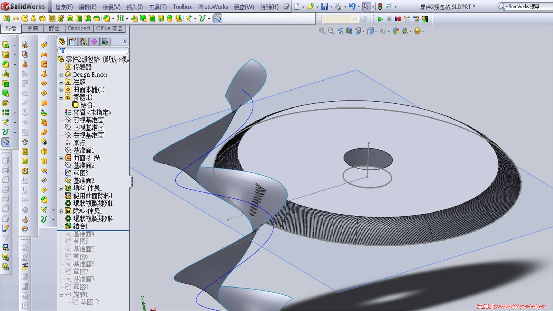Screen dimensions: 553x311
Task: Undo the last action
Action: point(352,7)
